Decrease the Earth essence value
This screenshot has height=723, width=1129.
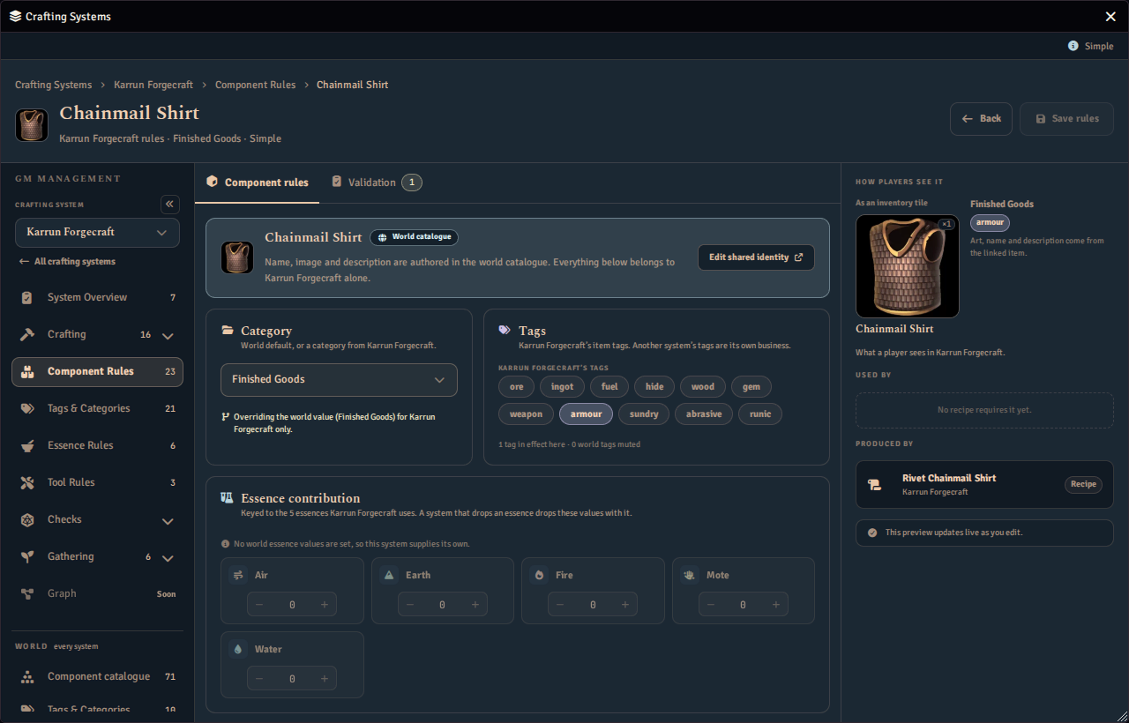point(409,605)
